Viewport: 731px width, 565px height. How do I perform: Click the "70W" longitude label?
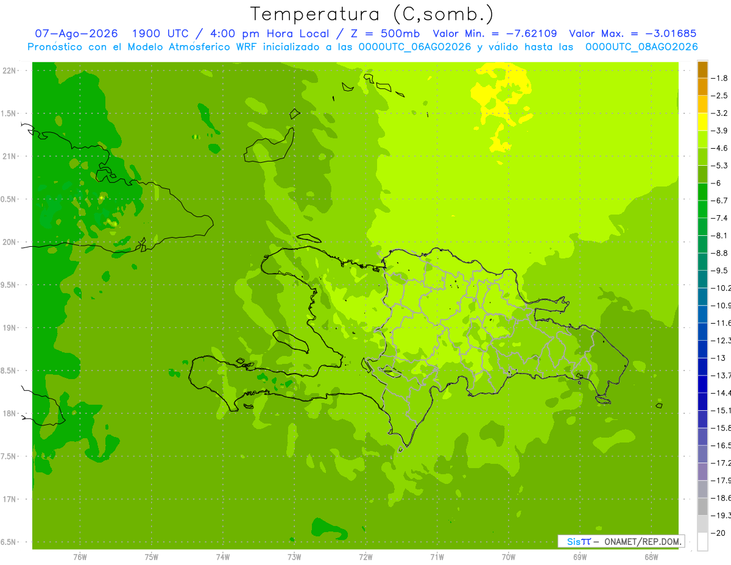509,557
